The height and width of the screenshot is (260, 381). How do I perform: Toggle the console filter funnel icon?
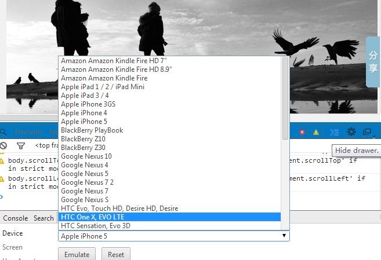coord(21,146)
